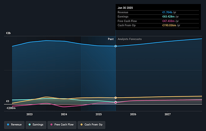The image size is (206, 131).
Task: Select the Revenue data point marker on blue line
Action: (116, 46)
